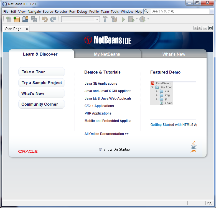Open Java EE & Java Web Applications link

pos(108,98)
